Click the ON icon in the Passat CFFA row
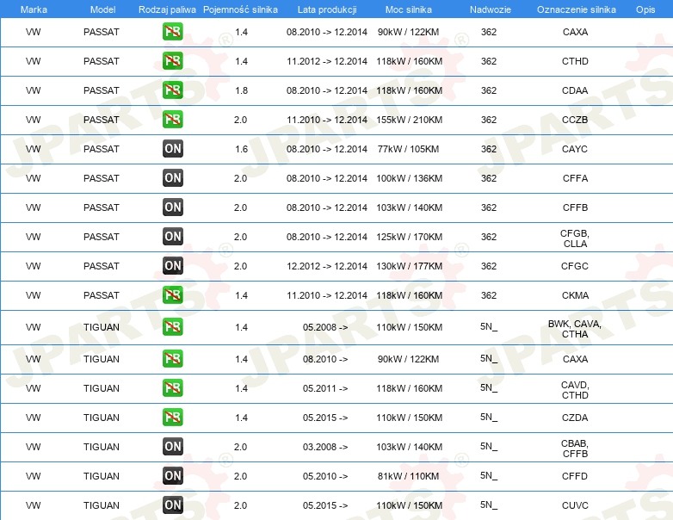 coord(172,178)
